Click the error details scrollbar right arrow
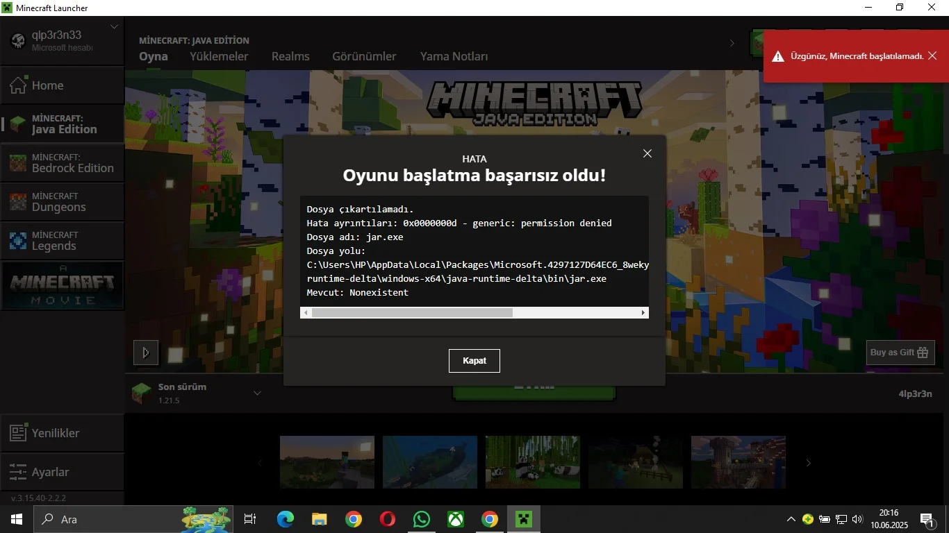Screen dimensions: 949x533 pyautogui.click(x=643, y=313)
